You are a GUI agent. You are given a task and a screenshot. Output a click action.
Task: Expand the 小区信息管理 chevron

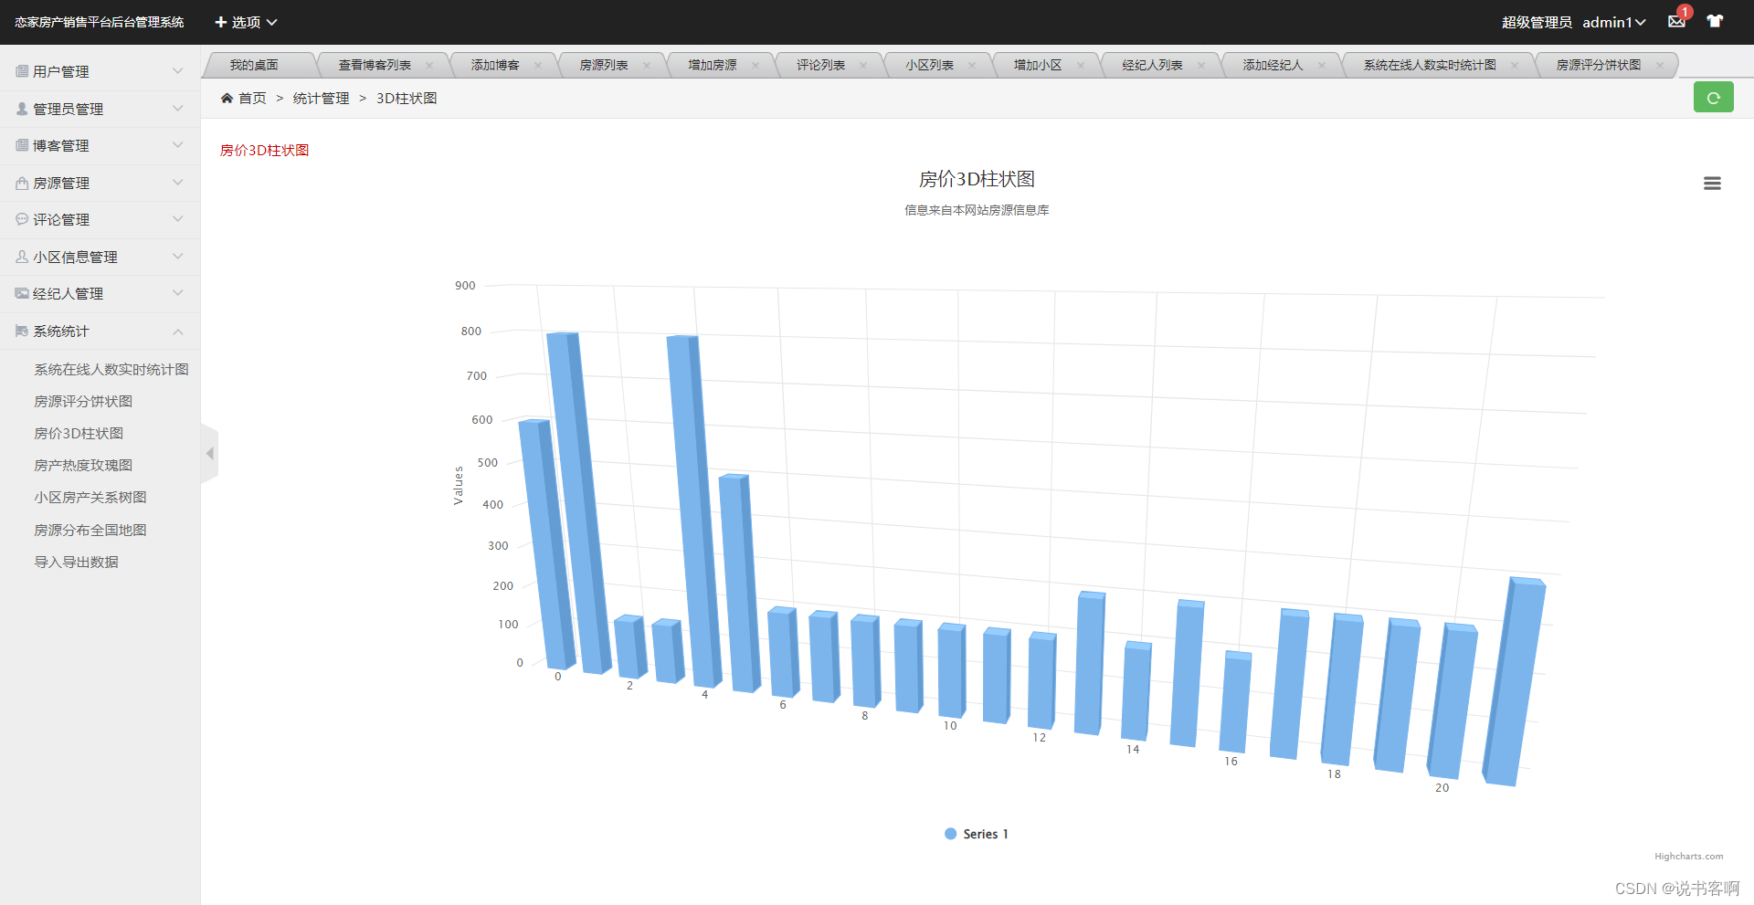(x=178, y=257)
